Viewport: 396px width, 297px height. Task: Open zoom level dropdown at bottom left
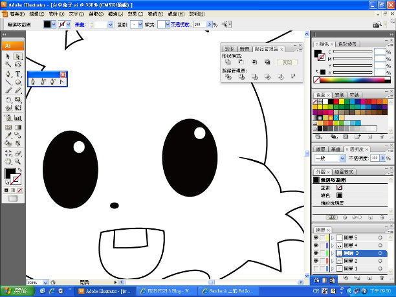tap(46, 282)
